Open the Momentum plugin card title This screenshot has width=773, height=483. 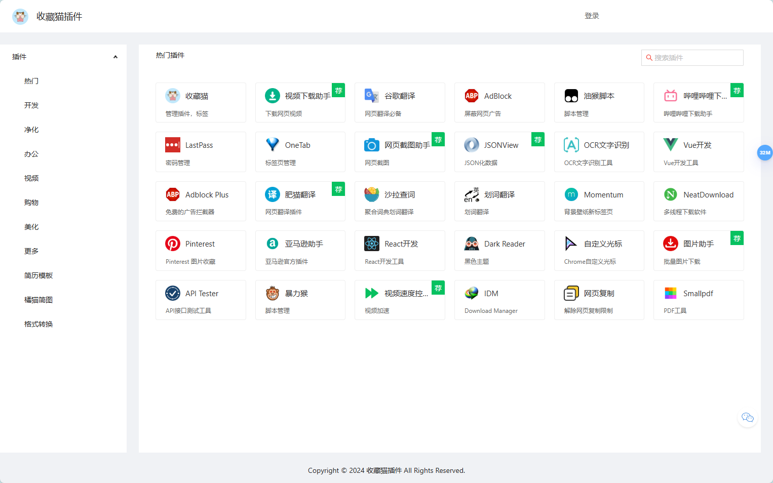pyautogui.click(x=603, y=195)
